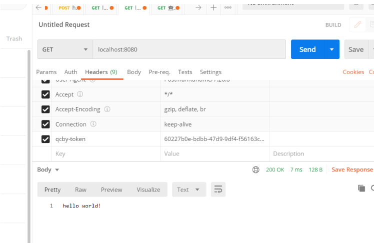This screenshot has height=243, width=374.
Task: Open the tab options ellipsis menu
Action: point(228,7)
